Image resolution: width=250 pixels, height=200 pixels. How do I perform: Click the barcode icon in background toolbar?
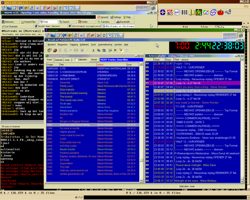click(x=184, y=12)
